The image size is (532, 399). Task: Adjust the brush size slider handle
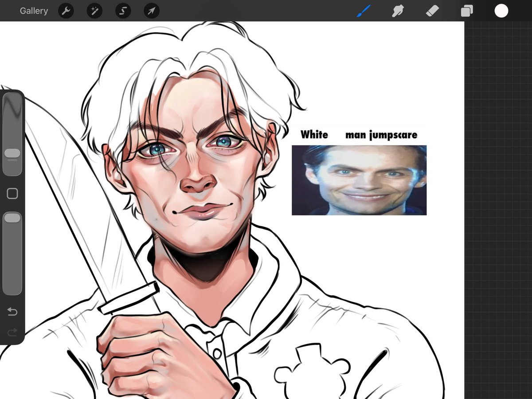click(x=12, y=153)
